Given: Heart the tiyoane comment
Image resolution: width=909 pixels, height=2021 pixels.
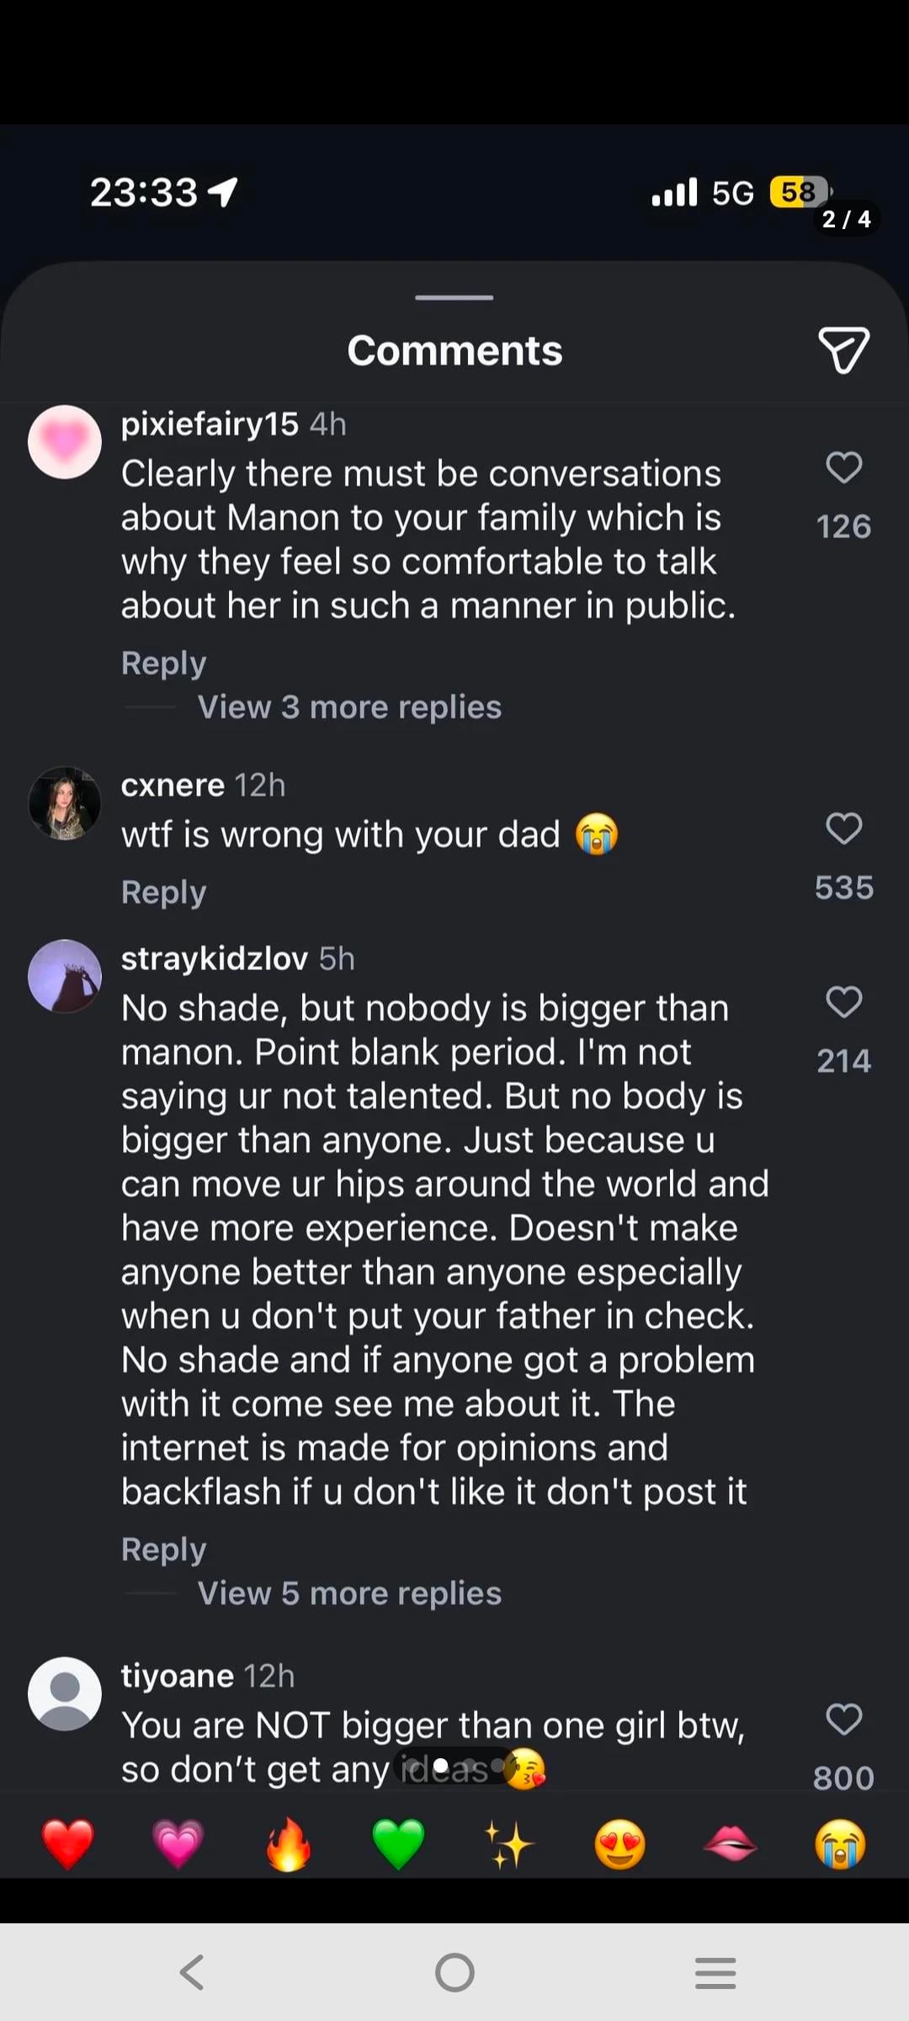Looking at the screenshot, I should [x=843, y=1720].
